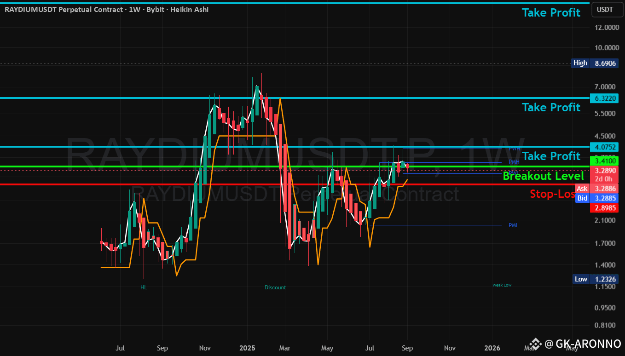Click 10.0000 on the price axis
The height and width of the screenshot is (356, 625).
click(x=606, y=48)
